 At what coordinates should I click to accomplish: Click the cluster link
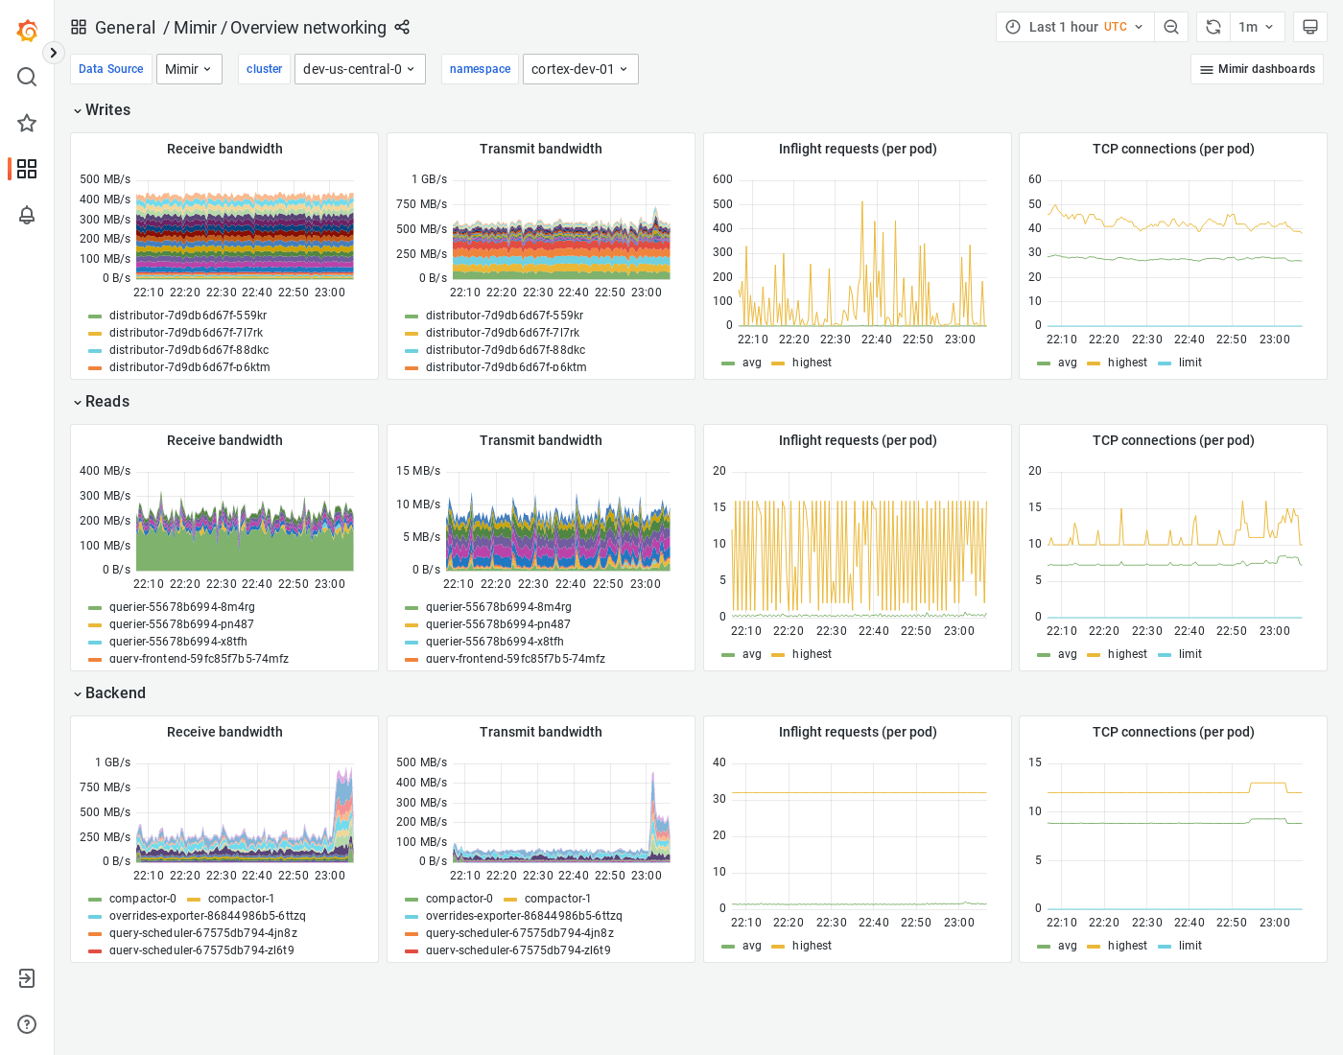click(x=264, y=68)
